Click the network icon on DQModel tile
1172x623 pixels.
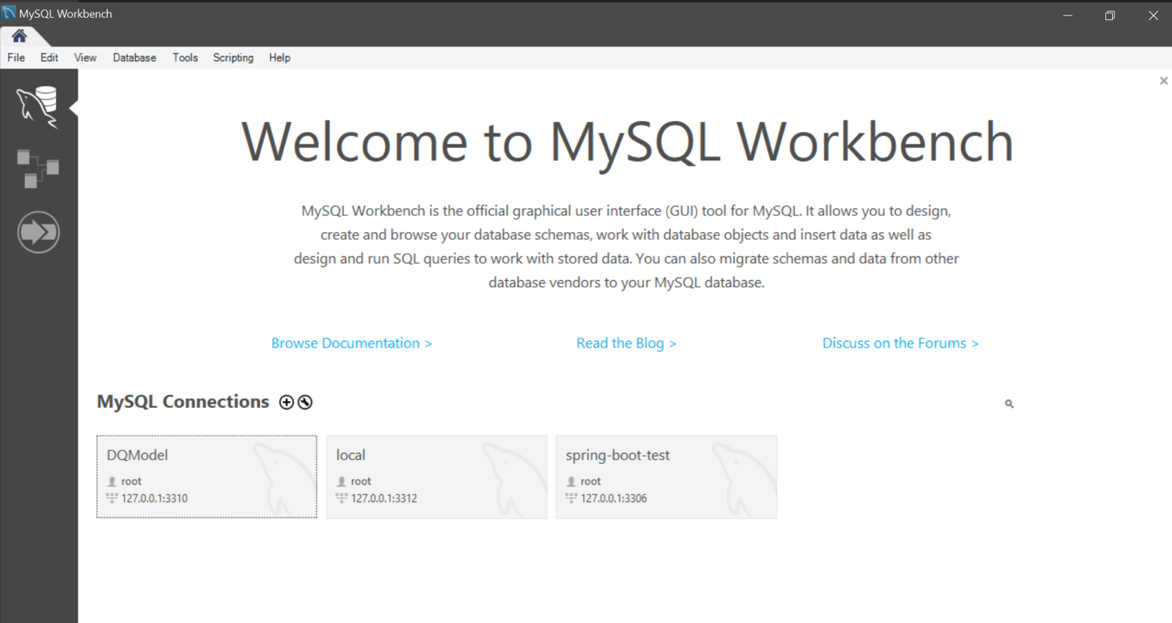coord(112,498)
